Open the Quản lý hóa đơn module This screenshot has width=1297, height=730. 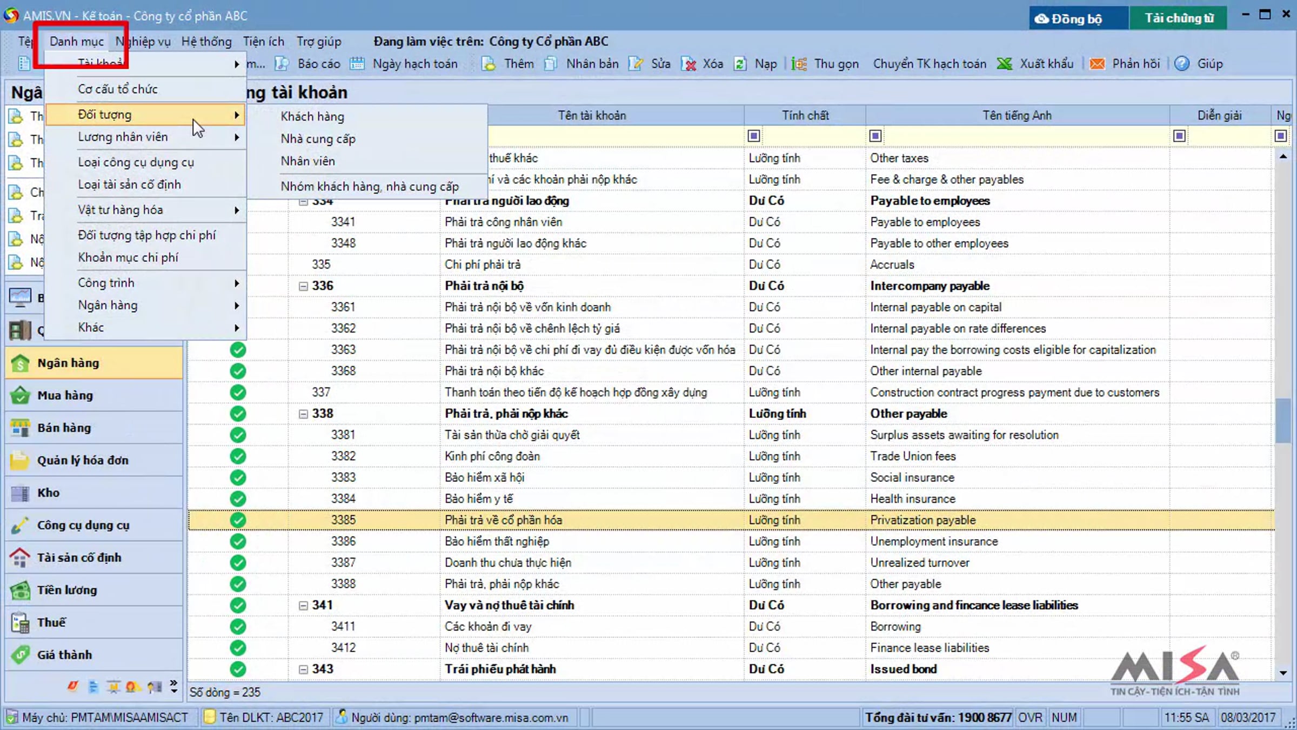[95, 460]
